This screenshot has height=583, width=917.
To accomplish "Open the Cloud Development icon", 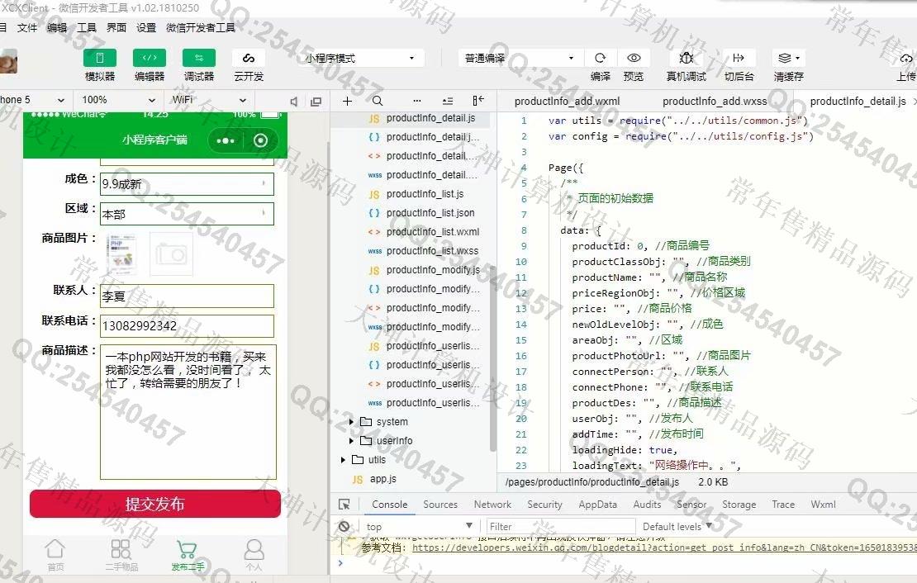I will click(248, 59).
